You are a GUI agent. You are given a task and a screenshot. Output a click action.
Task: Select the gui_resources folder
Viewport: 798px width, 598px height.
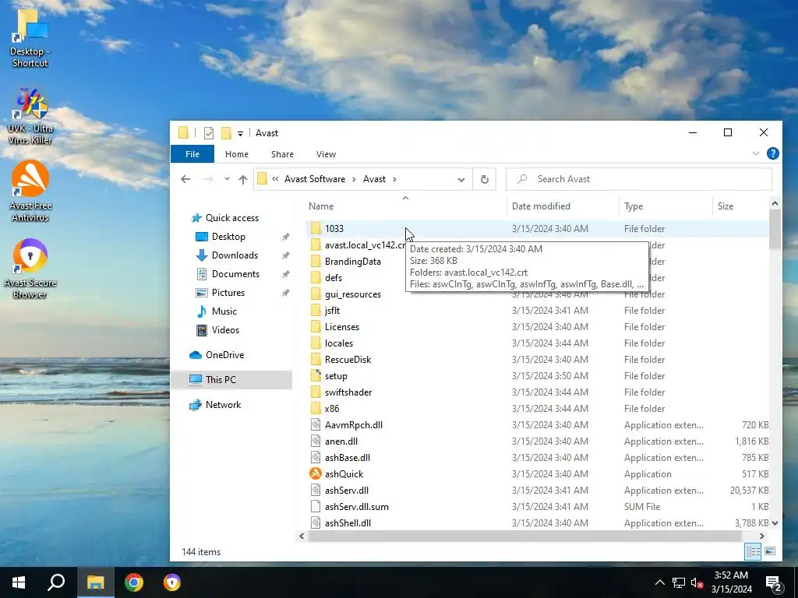pos(353,294)
